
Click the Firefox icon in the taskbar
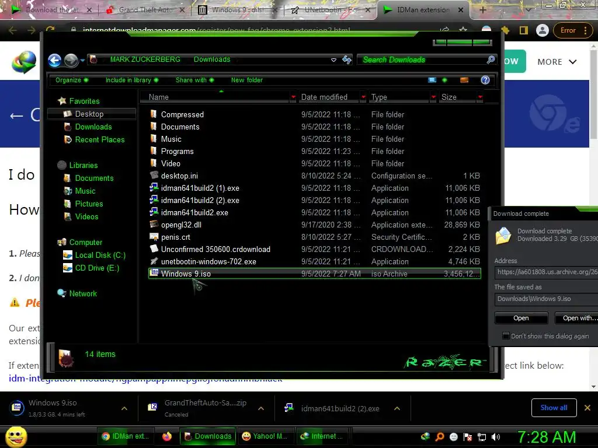coord(166,436)
